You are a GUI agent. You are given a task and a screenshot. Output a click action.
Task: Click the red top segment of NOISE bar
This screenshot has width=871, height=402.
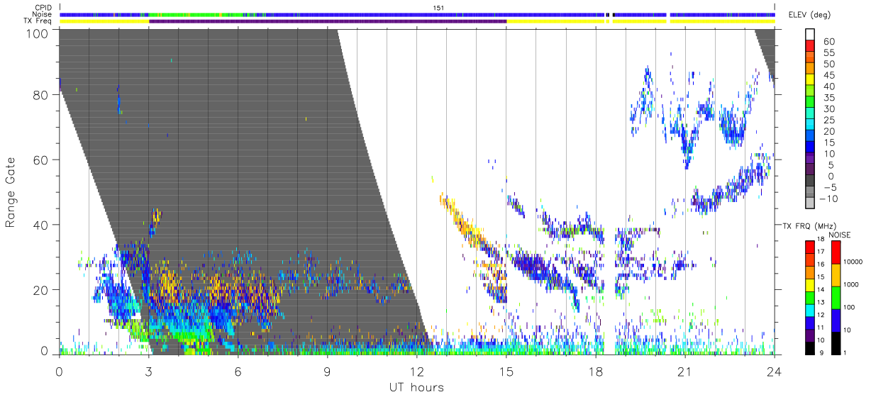point(836,252)
